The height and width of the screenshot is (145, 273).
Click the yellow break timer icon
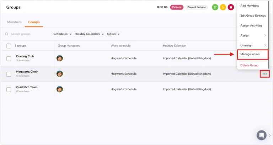223,7
